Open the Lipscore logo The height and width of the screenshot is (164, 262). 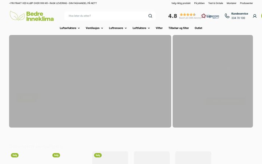210,16
